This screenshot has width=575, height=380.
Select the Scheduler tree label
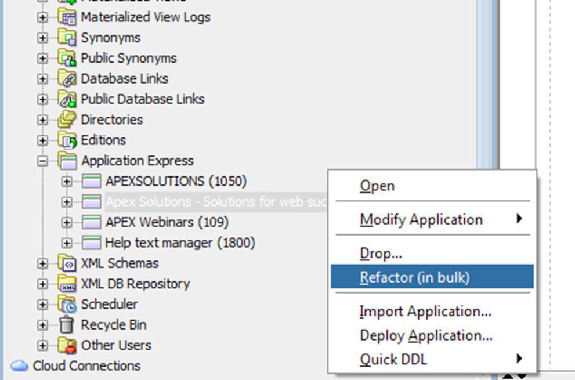click(109, 305)
